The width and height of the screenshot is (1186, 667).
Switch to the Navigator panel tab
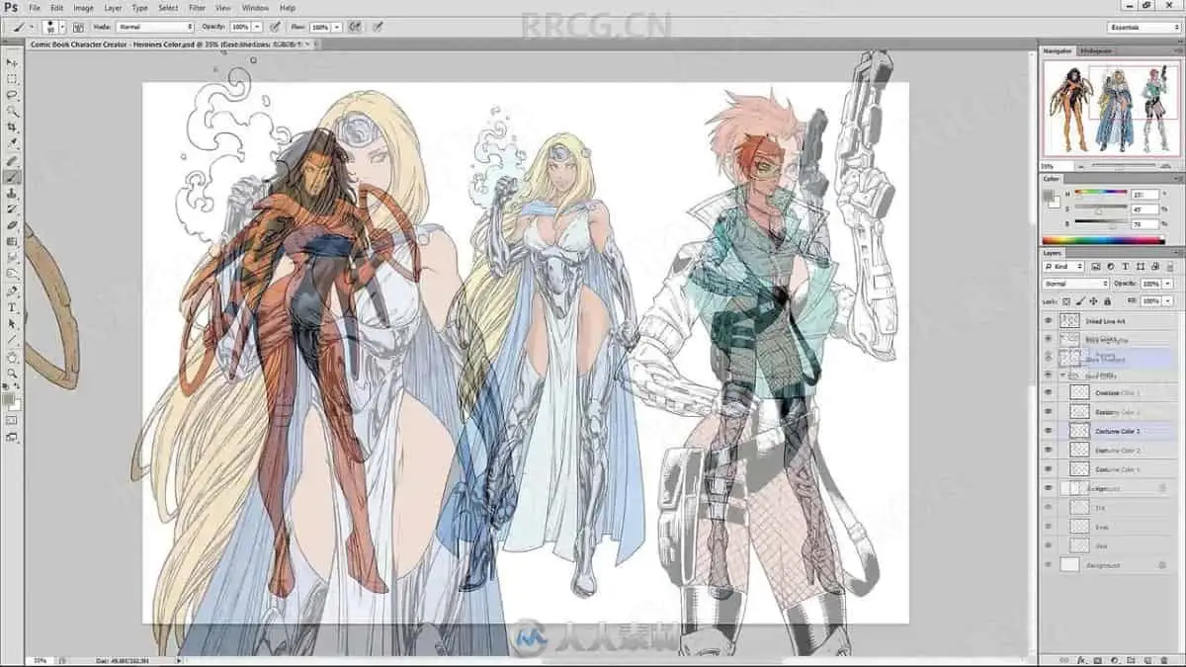point(1059,50)
